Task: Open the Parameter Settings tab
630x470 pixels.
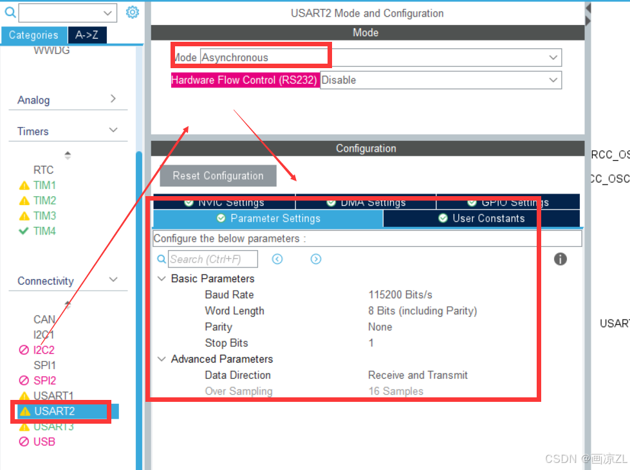Action: click(x=268, y=219)
